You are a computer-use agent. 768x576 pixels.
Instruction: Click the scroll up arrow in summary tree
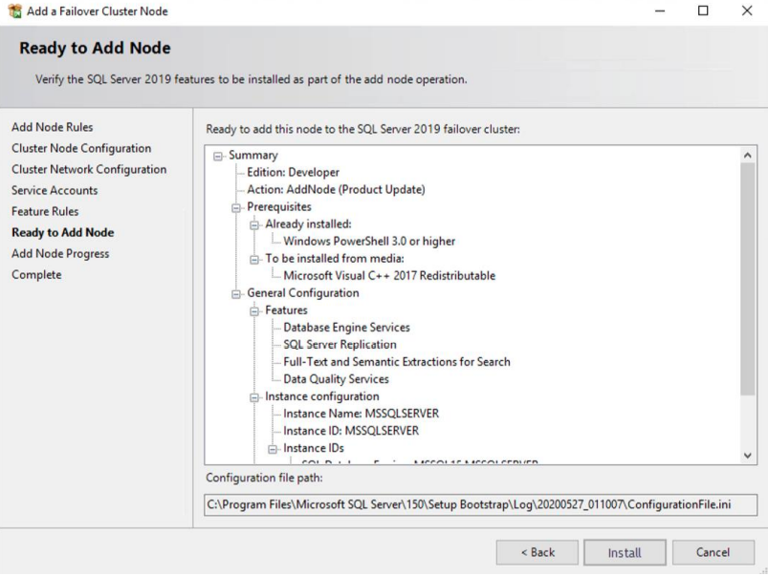[747, 155]
